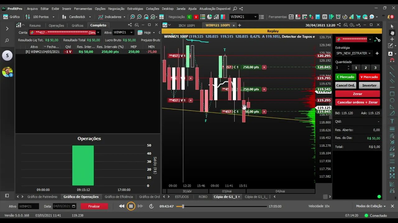Select the hand pan tool
398x223 pixels.
392,33
